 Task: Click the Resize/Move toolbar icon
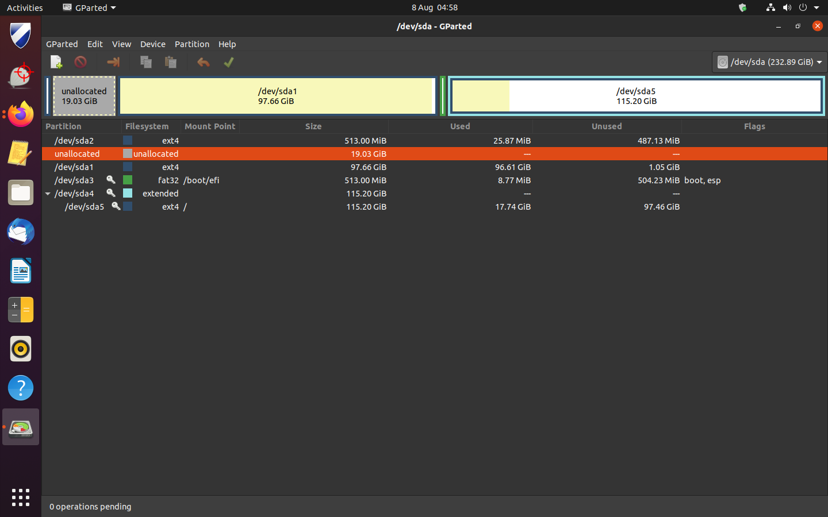pyautogui.click(x=113, y=62)
